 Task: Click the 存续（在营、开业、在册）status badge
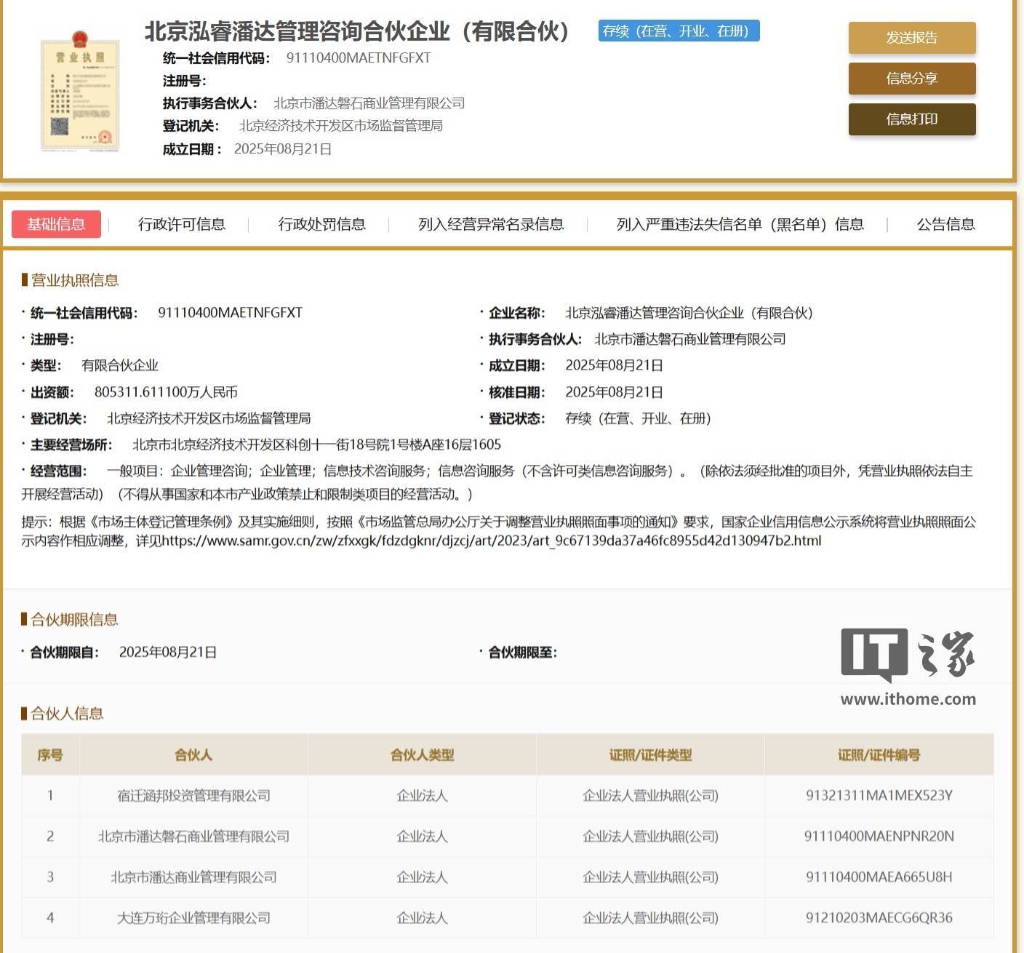click(678, 32)
